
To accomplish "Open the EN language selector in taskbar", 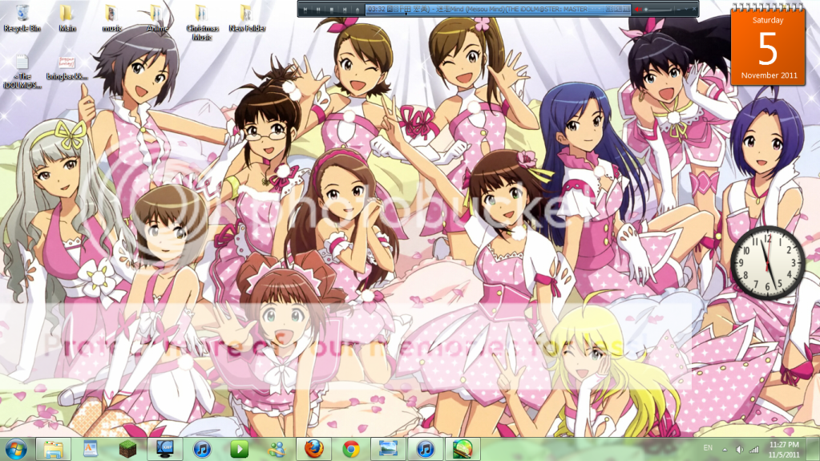I will tap(708, 448).
